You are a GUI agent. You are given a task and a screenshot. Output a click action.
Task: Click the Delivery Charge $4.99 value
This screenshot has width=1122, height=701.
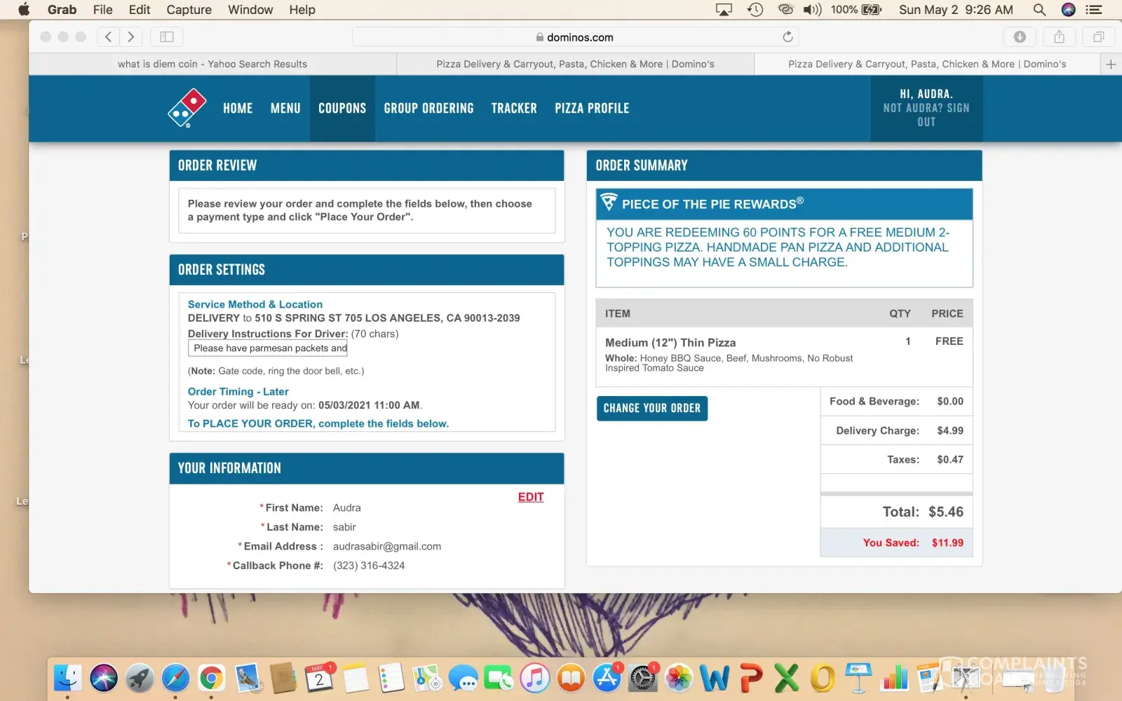click(x=950, y=430)
